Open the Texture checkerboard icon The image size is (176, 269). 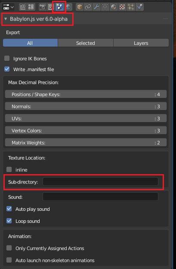point(122,7)
